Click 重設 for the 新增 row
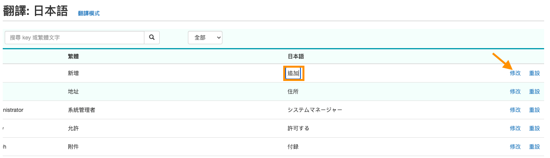 tap(534, 73)
